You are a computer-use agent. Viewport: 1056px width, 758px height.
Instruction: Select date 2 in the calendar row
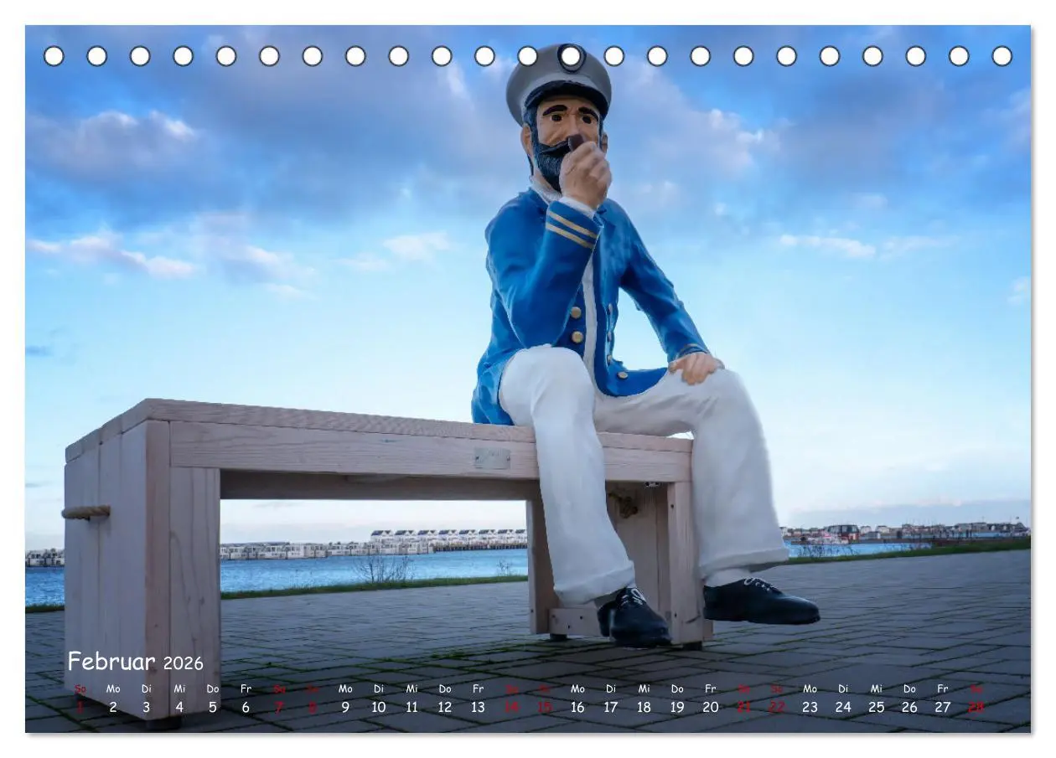coord(113,707)
